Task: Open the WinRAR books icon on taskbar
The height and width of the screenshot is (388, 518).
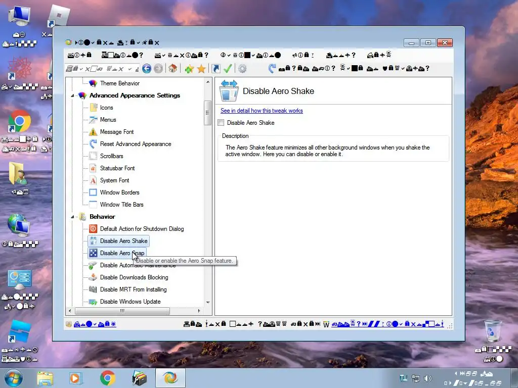Action: pos(139,378)
